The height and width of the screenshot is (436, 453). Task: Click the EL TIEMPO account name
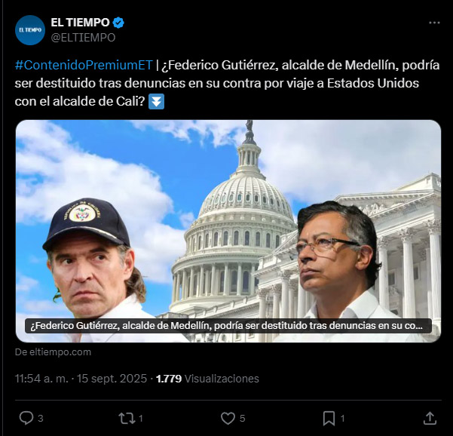click(x=81, y=23)
